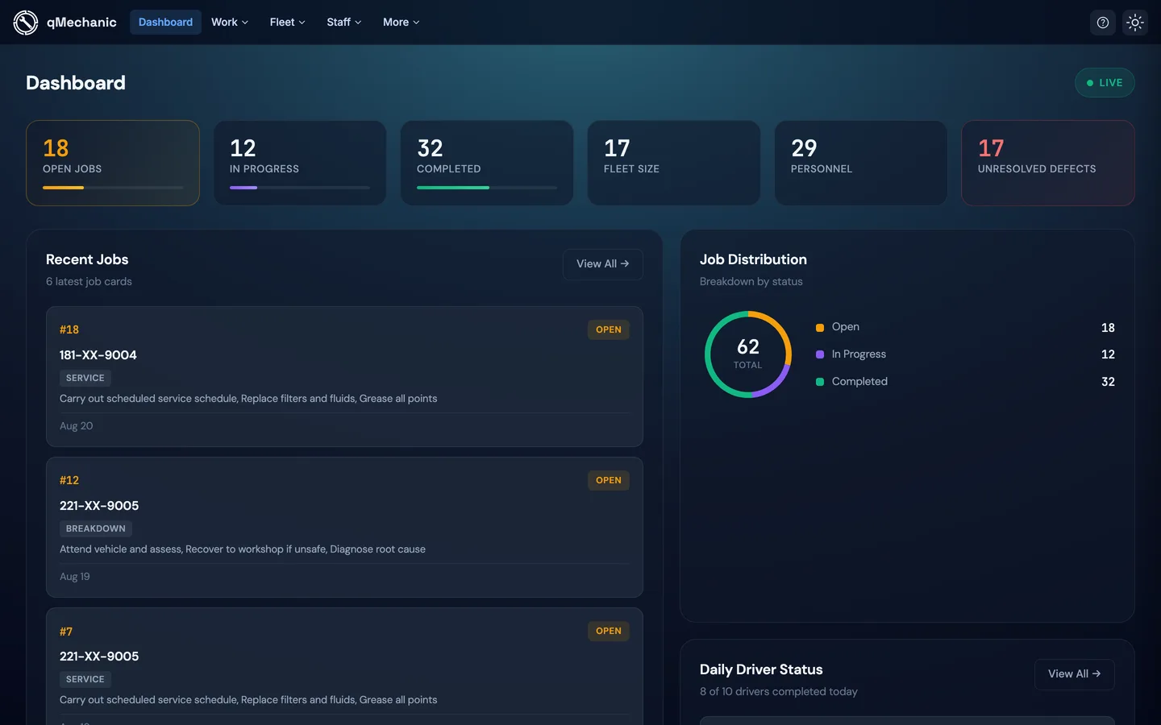Click Completed count 32 in legend
Screen dimensions: 1161x725
pos(1108,382)
